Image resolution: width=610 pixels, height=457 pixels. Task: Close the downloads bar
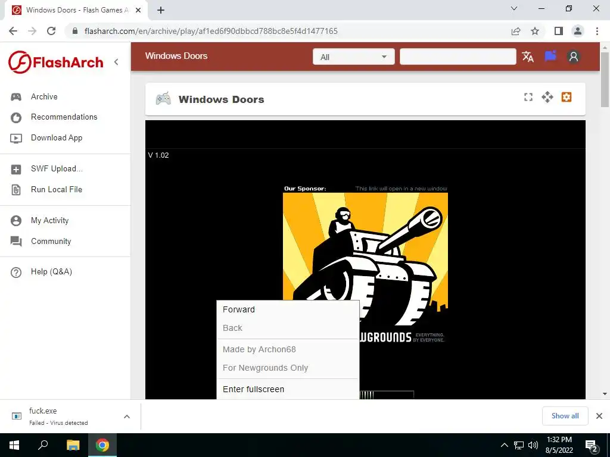coord(599,416)
